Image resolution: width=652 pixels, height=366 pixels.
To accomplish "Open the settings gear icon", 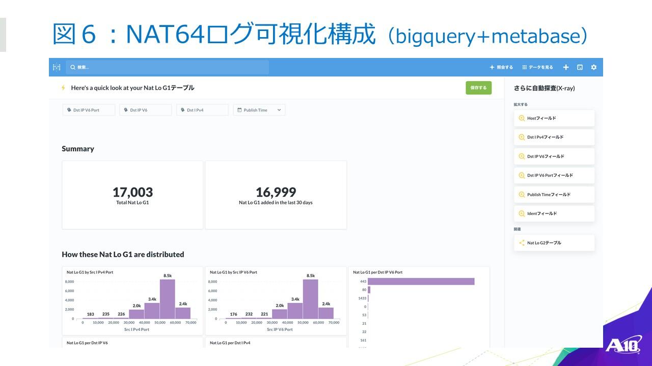I will click(593, 67).
